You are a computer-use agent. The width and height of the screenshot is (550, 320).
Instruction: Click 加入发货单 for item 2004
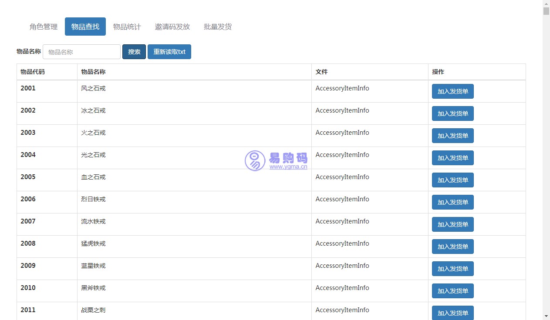click(x=452, y=158)
